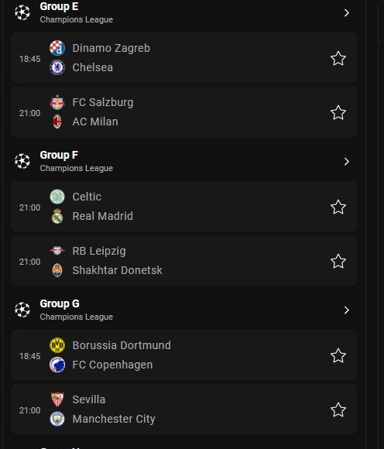Screen dimensions: 384x449
Task: Click the Chelsea club crest
Action: point(57,67)
